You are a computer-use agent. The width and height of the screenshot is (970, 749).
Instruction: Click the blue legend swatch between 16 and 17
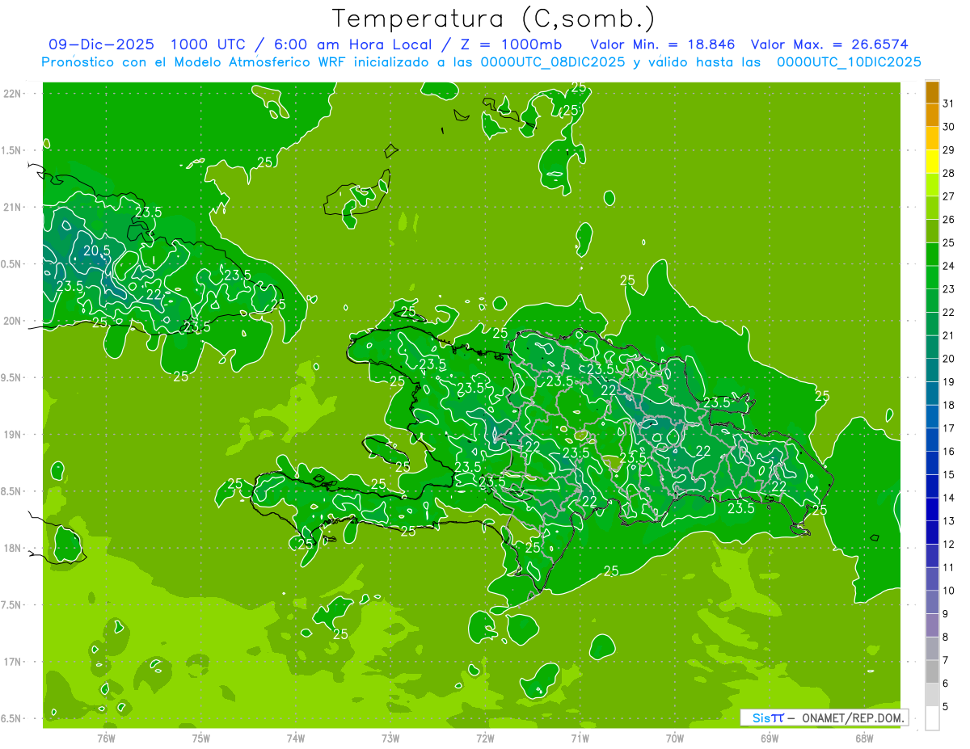pyautogui.click(x=932, y=440)
